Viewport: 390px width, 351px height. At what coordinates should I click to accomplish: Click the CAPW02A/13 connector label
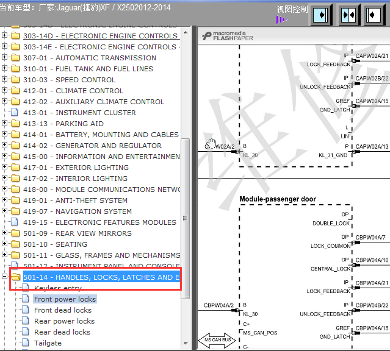pos(372,147)
